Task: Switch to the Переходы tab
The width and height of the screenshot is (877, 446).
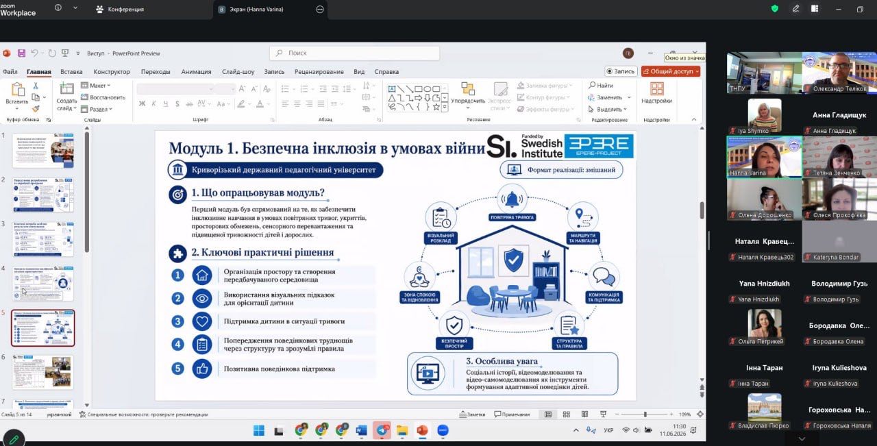Action: (x=156, y=71)
